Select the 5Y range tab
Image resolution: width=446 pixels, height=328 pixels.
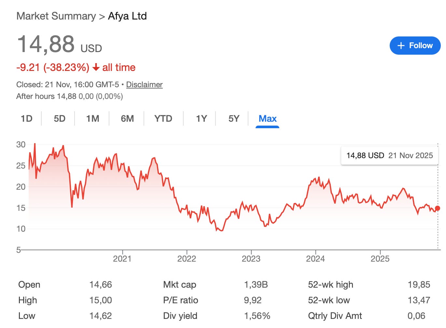click(x=234, y=118)
